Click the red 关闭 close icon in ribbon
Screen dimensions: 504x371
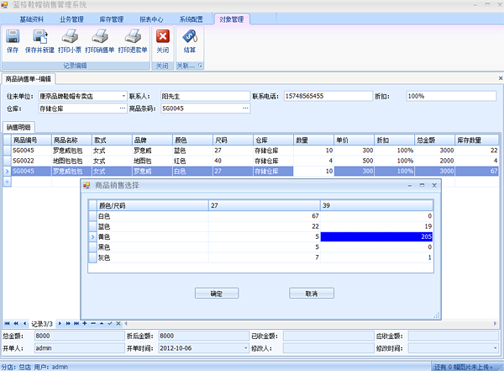pos(163,41)
